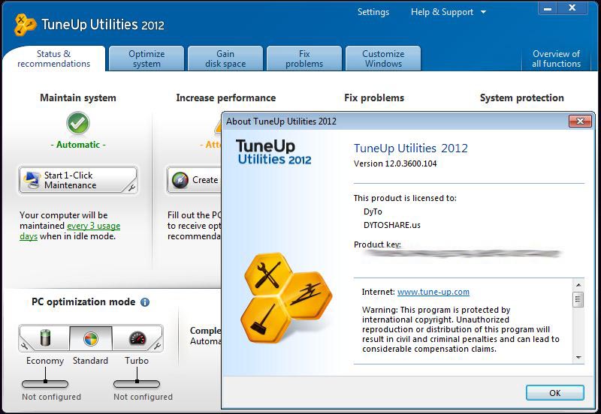Click the green checkmark Maintain system status icon
The height and width of the screenshot is (414, 601).
(x=78, y=123)
